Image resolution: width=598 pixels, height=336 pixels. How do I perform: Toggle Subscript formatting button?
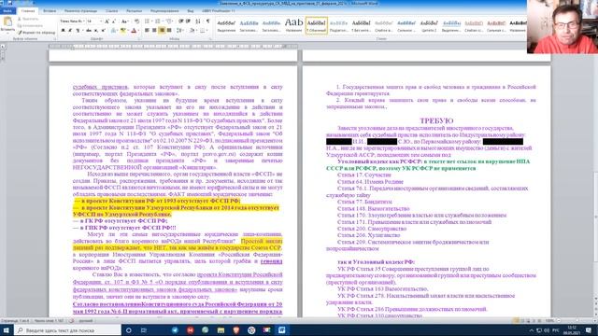tap(95, 30)
